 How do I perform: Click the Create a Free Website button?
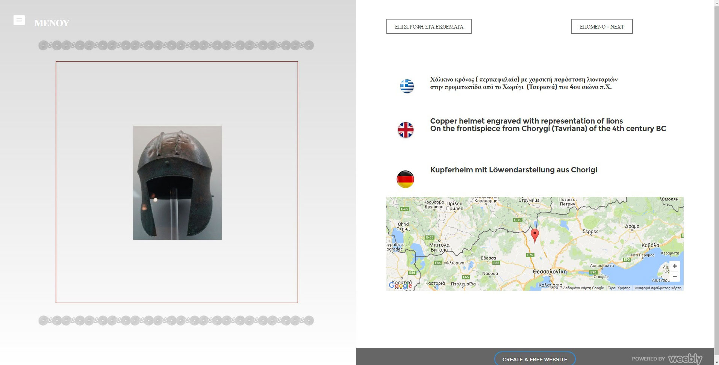tap(534, 359)
